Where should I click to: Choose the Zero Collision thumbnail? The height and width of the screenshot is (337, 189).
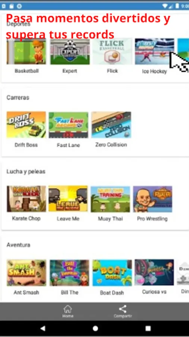111,125
